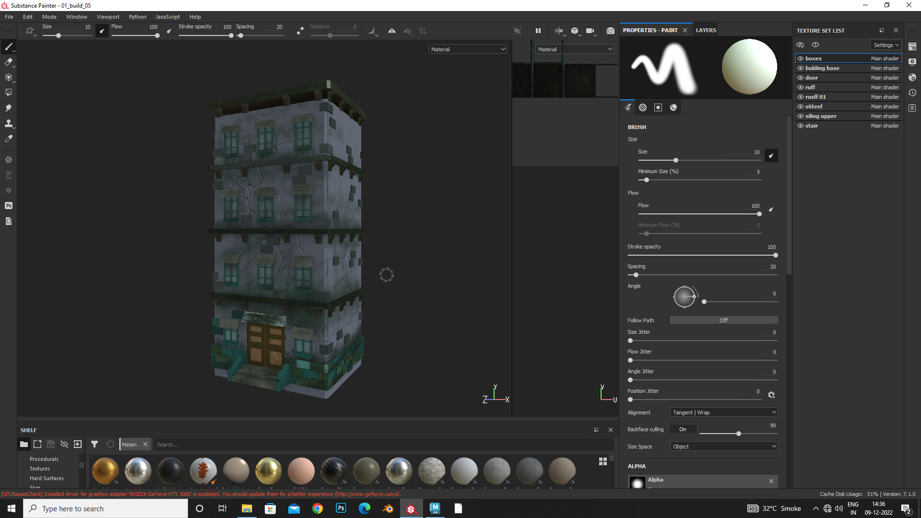
Task: Pause the rendering engine
Action: tap(538, 30)
